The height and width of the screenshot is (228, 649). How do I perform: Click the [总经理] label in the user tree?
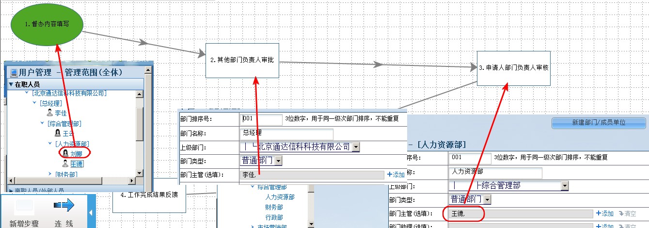coord(50,103)
